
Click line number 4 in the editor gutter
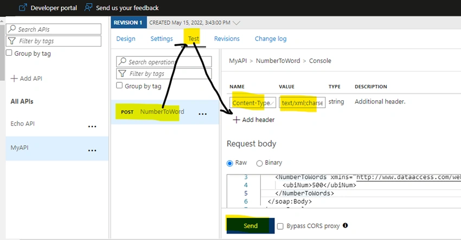tap(246, 185)
